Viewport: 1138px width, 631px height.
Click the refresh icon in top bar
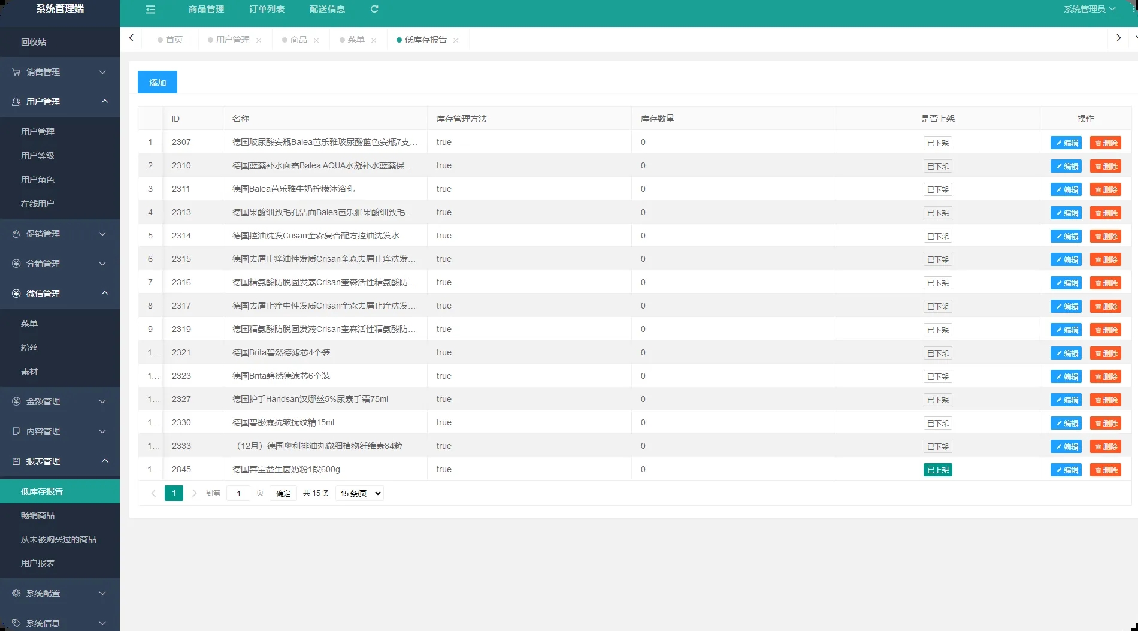coord(374,9)
